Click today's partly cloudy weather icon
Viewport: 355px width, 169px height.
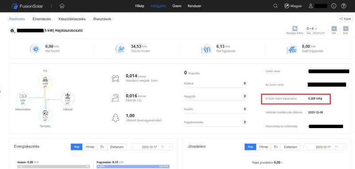[x=295, y=28]
